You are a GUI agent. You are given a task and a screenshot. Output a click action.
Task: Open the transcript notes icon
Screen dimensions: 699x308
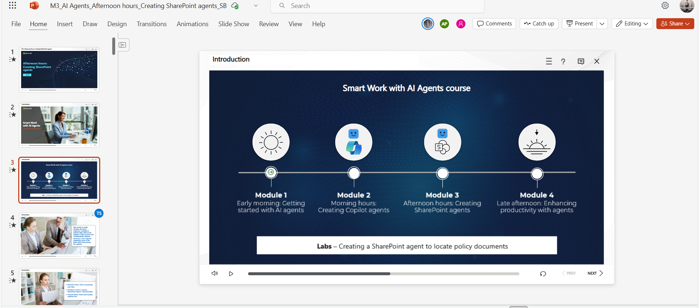coord(581,61)
